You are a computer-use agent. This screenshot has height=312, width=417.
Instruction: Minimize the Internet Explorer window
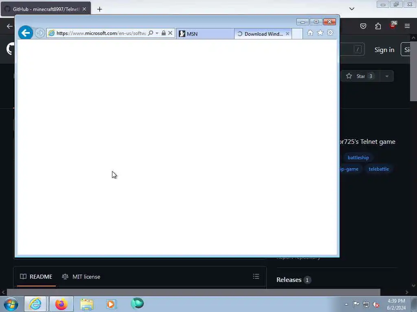point(303,22)
